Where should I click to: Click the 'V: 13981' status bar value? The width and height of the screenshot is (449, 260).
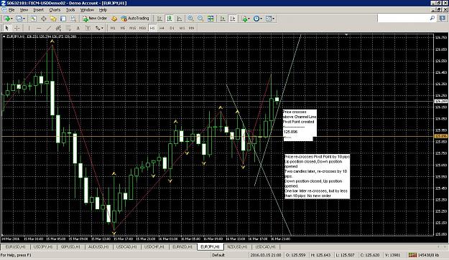[x=392, y=255]
